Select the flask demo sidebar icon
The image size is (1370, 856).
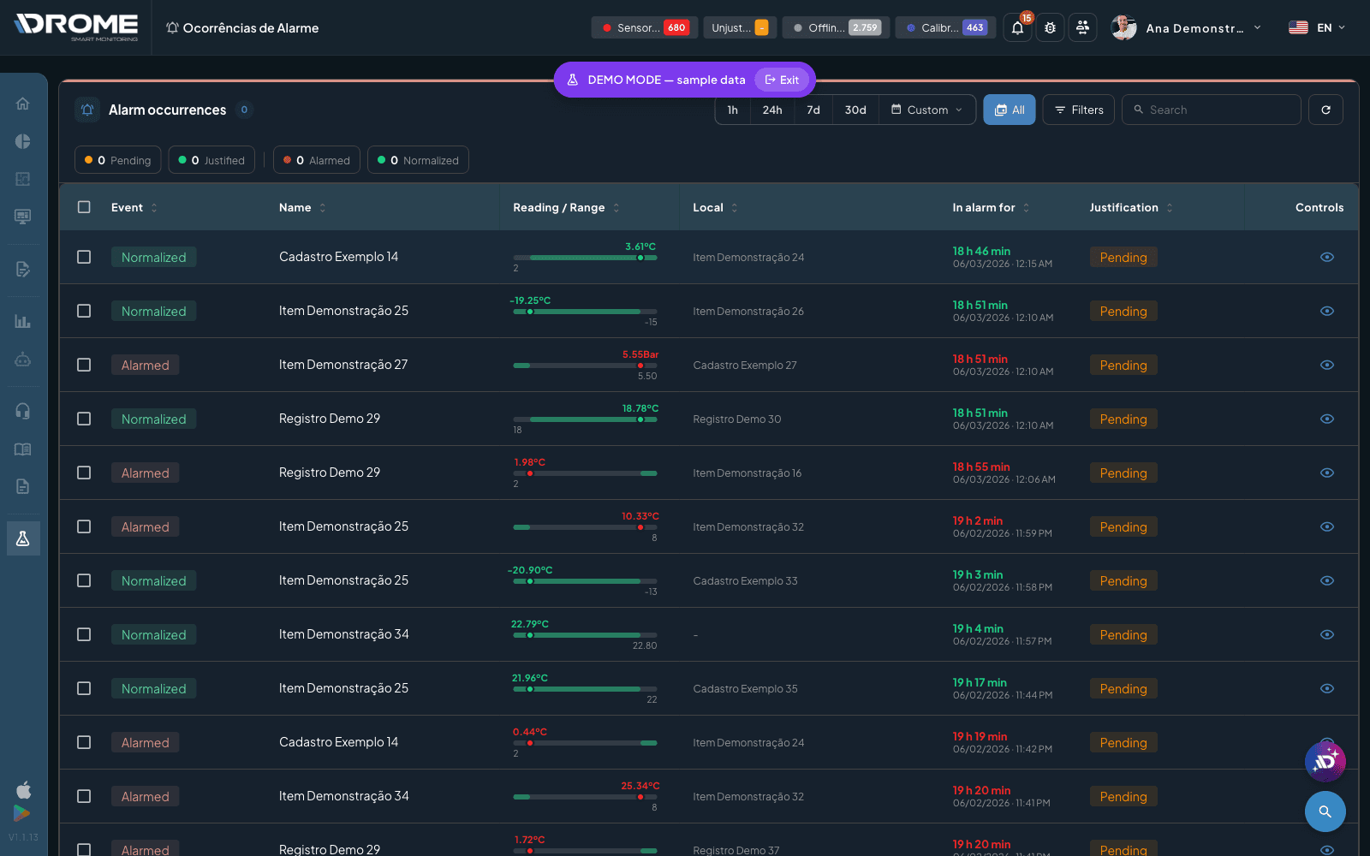(23, 538)
